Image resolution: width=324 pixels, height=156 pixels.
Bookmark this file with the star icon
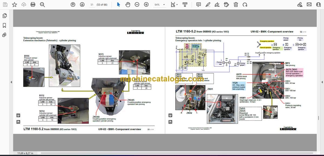pyautogui.click(x=15, y=5)
